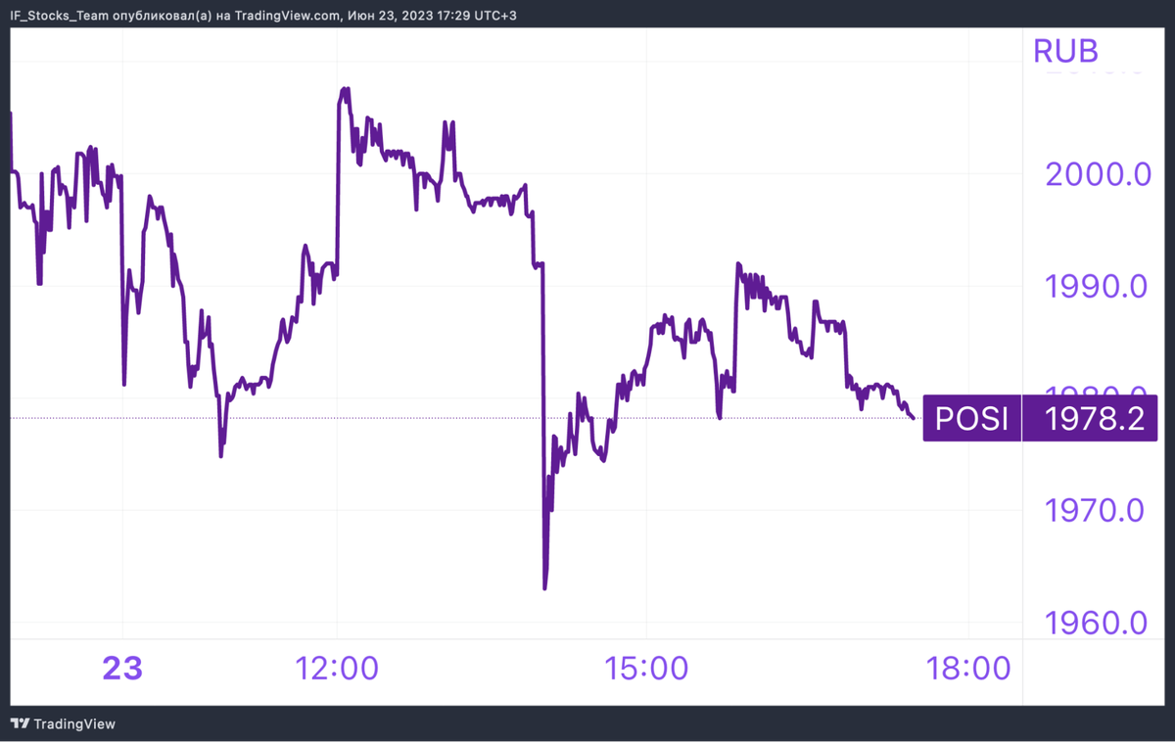Open the TradingView wordmark link
The image size is (1175, 742).
[x=74, y=724]
